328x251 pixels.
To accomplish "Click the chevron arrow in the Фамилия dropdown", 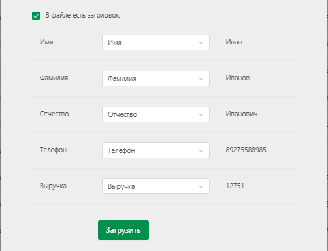I will coord(201,78).
